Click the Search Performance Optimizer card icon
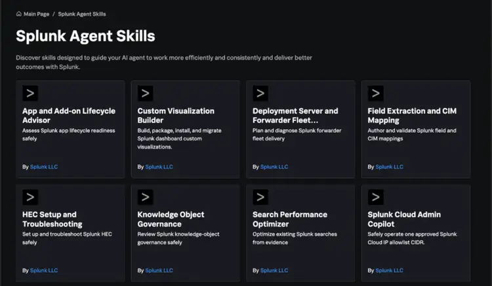 [260, 197]
